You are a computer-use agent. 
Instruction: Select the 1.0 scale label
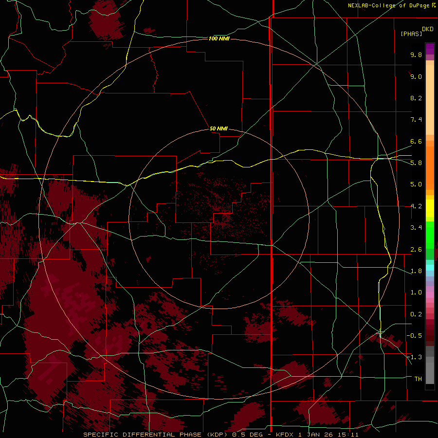pyautogui.click(x=416, y=292)
